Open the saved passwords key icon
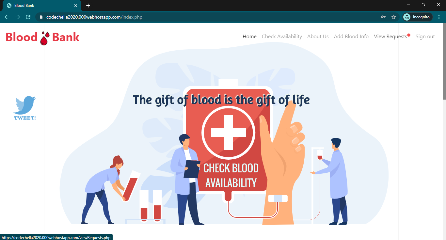The width and height of the screenshot is (446, 240). 383,17
